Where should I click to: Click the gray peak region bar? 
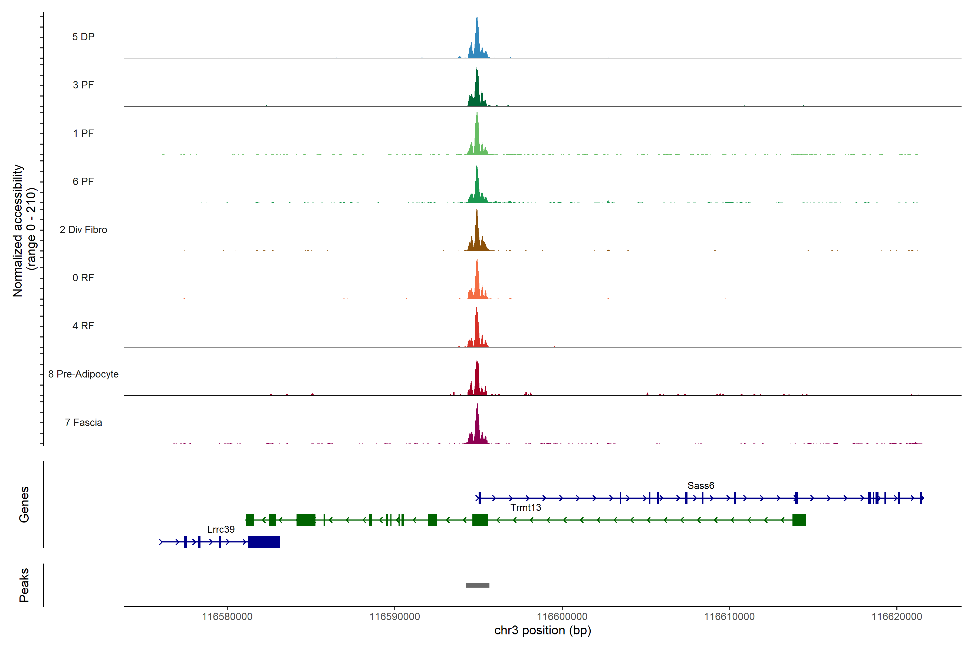pyautogui.click(x=478, y=585)
